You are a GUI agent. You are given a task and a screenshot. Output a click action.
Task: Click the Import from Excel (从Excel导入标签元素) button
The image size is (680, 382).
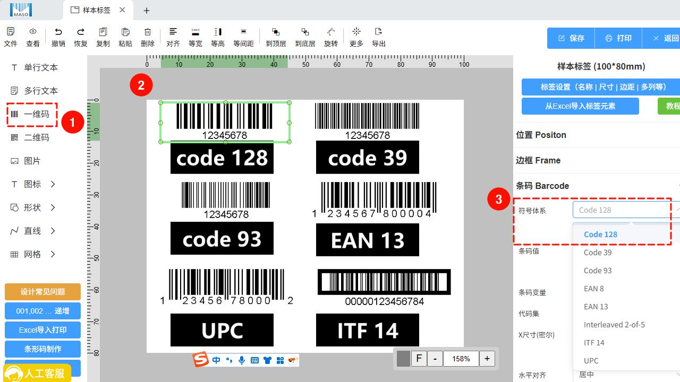point(580,106)
